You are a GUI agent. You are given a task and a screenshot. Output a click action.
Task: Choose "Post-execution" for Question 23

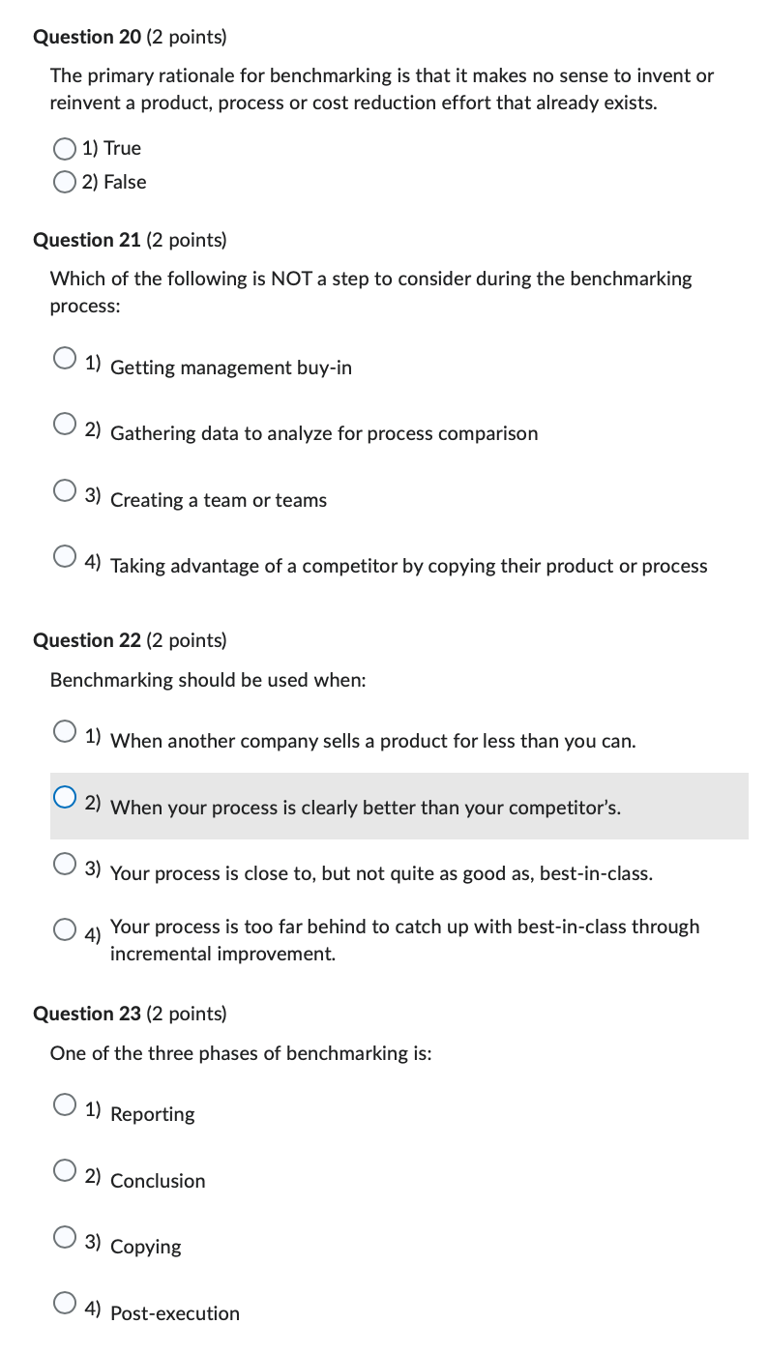[x=65, y=1302]
